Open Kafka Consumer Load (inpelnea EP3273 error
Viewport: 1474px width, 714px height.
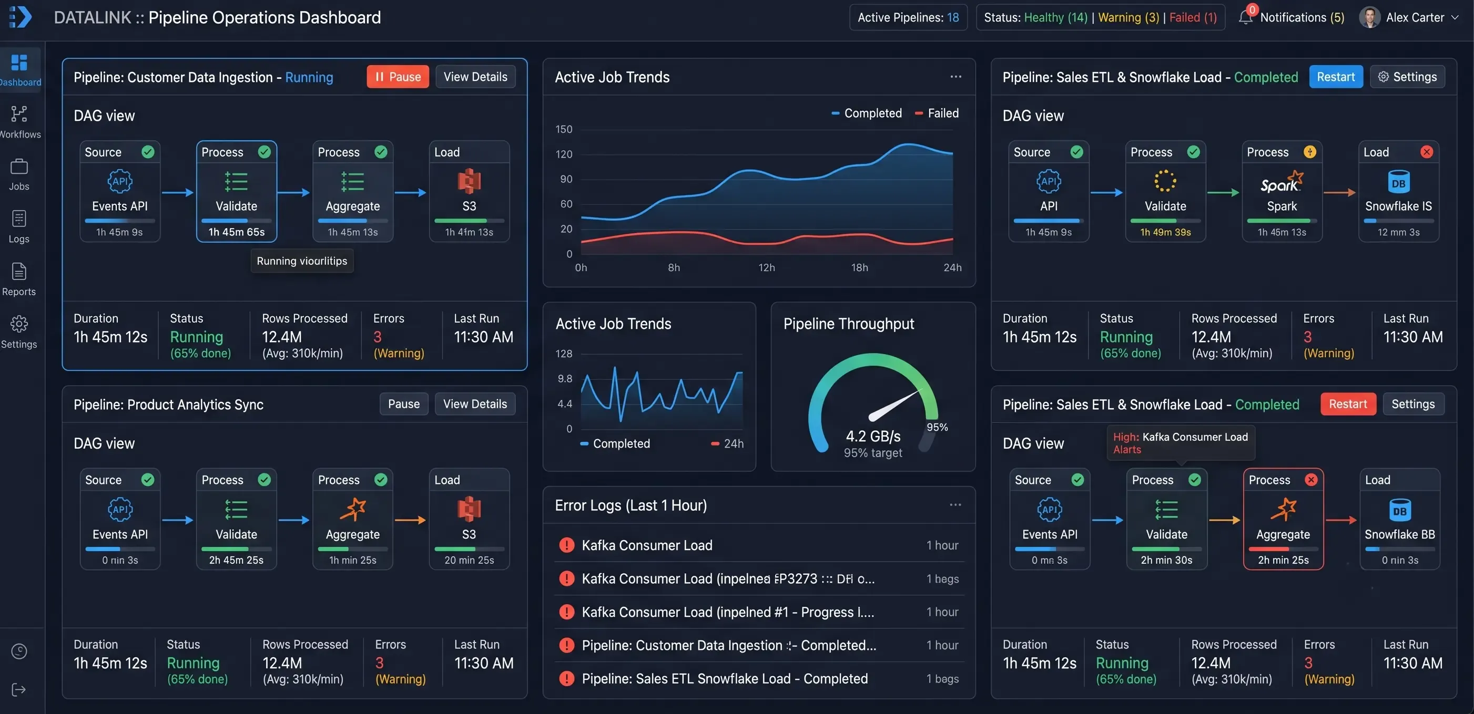(x=759, y=578)
